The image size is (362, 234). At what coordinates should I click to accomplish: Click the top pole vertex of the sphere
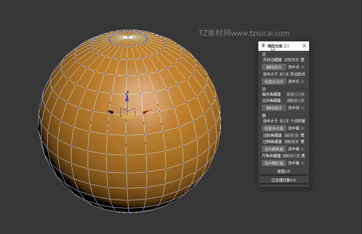pyautogui.click(x=127, y=37)
